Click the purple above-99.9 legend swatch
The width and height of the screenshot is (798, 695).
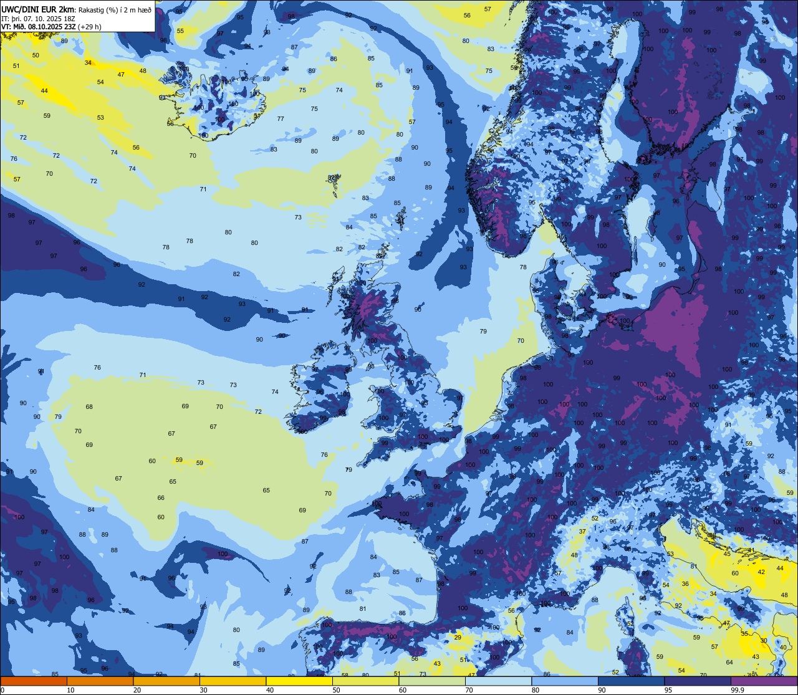[x=764, y=681]
